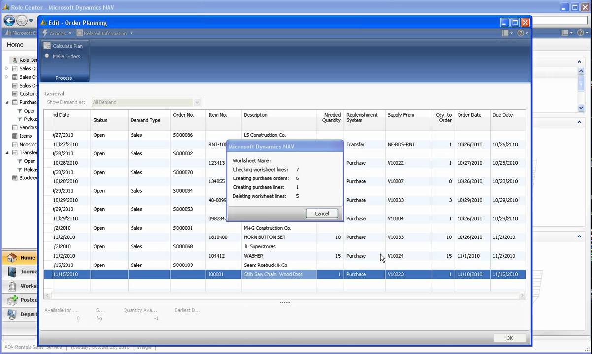Click the Nonstock Items list icon
Image resolution: width=592 pixels, height=354 pixels.
click(15, 144)
